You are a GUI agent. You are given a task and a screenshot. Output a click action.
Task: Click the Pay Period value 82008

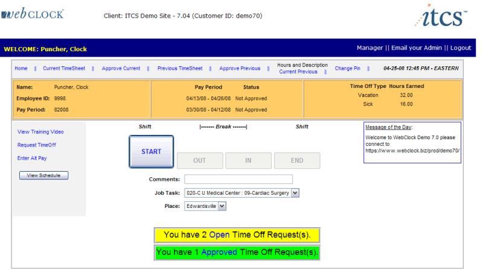pos(62,110)
